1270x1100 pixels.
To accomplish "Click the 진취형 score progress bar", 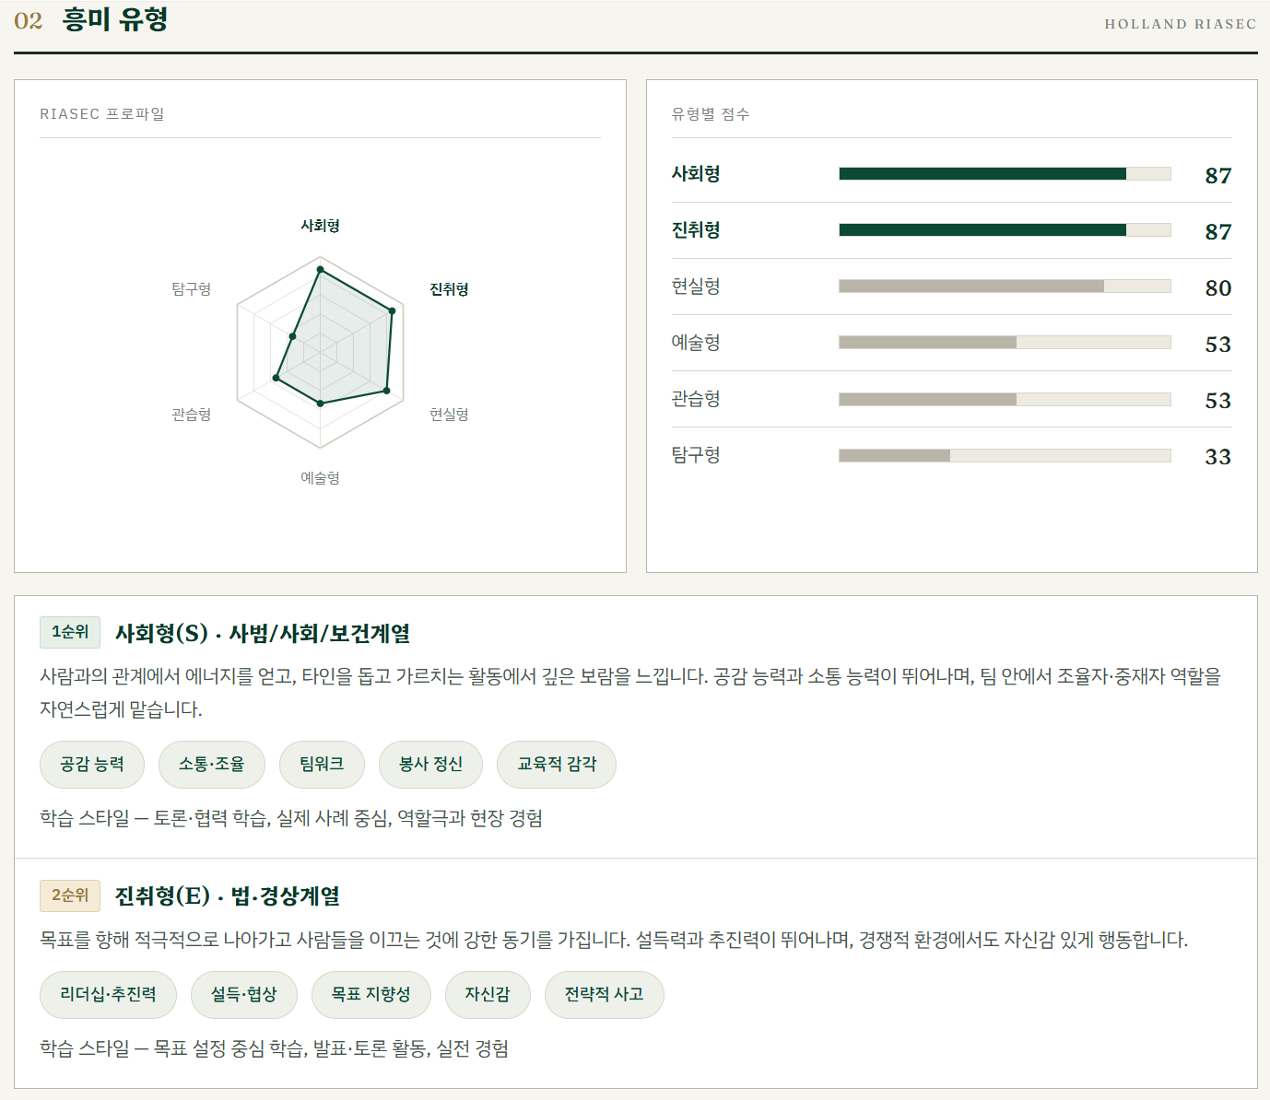I will click(1005, 230).
